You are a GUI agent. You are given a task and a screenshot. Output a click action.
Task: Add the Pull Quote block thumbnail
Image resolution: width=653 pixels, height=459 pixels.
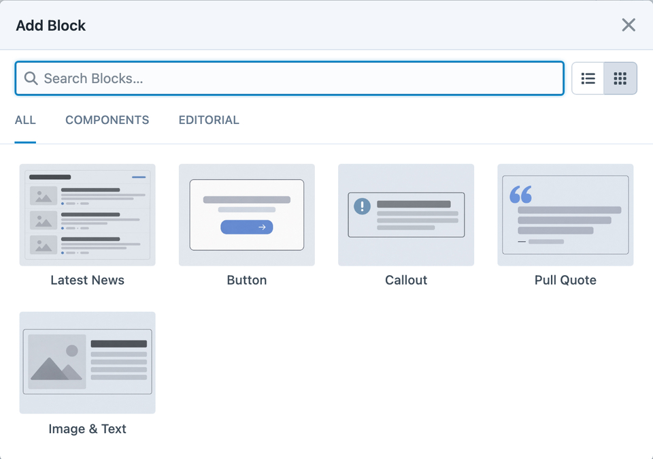click(565, 215)
